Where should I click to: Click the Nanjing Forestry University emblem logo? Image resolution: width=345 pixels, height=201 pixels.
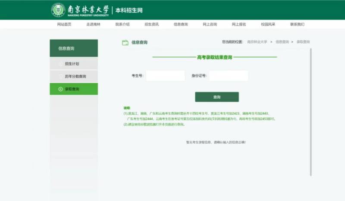(x=58, y=10)
